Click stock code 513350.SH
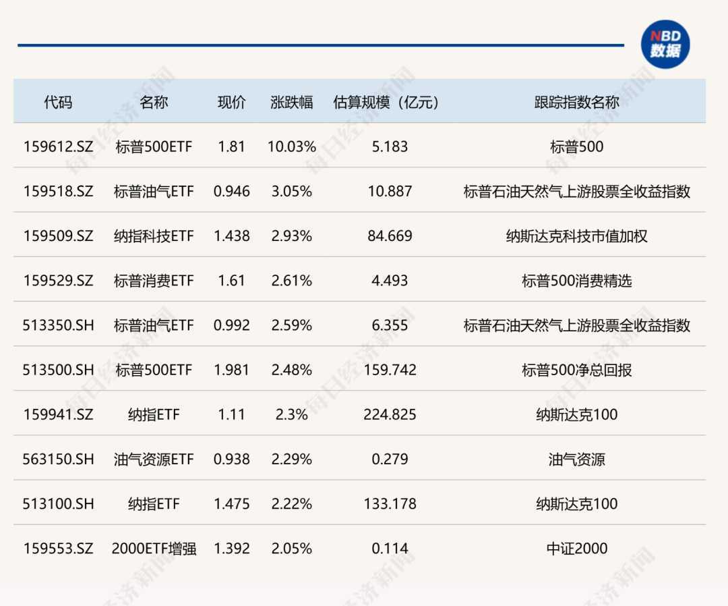This screenshot has width=728, height=606. pyautogui.click(x=58, y=325)
